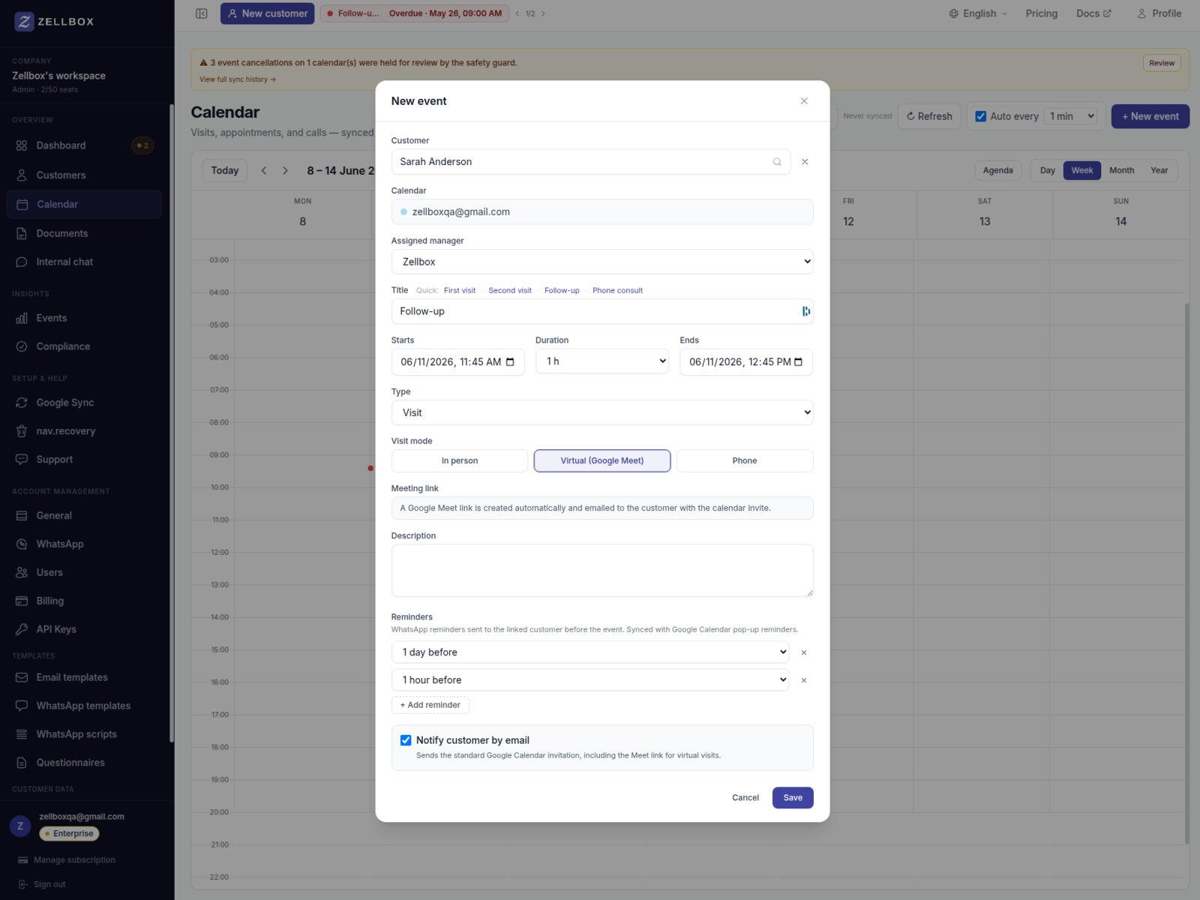
Task: Open WhatsApp templates icon
Action: (22, 706)
